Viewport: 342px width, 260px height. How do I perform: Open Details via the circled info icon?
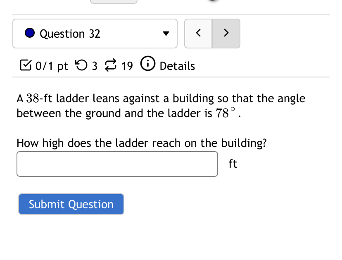147,64
